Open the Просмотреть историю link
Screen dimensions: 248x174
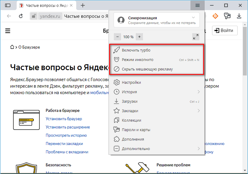tap(66, 135)
